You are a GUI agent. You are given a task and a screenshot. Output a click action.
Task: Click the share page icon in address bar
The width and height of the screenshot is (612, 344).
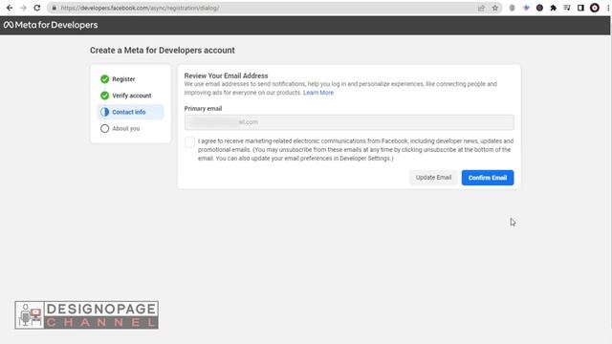(481, 8)
